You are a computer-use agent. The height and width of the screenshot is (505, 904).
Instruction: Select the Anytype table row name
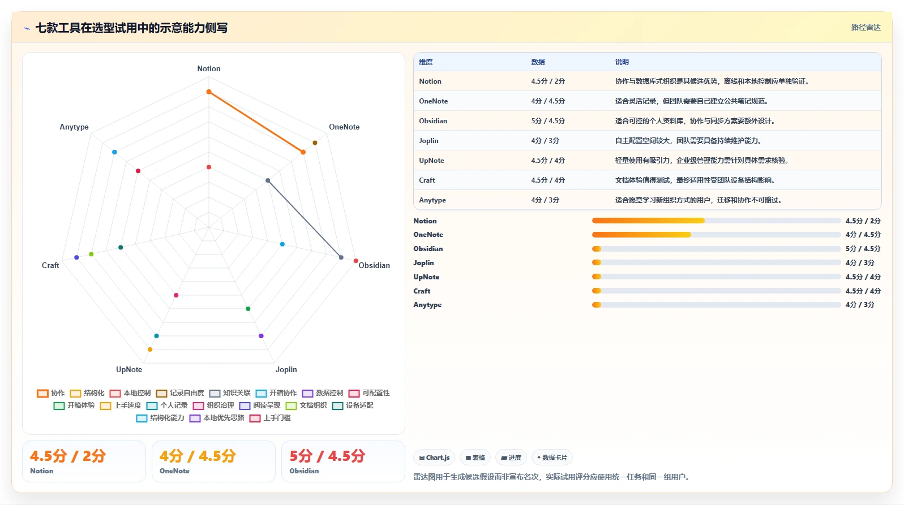[x=432, y=200]
